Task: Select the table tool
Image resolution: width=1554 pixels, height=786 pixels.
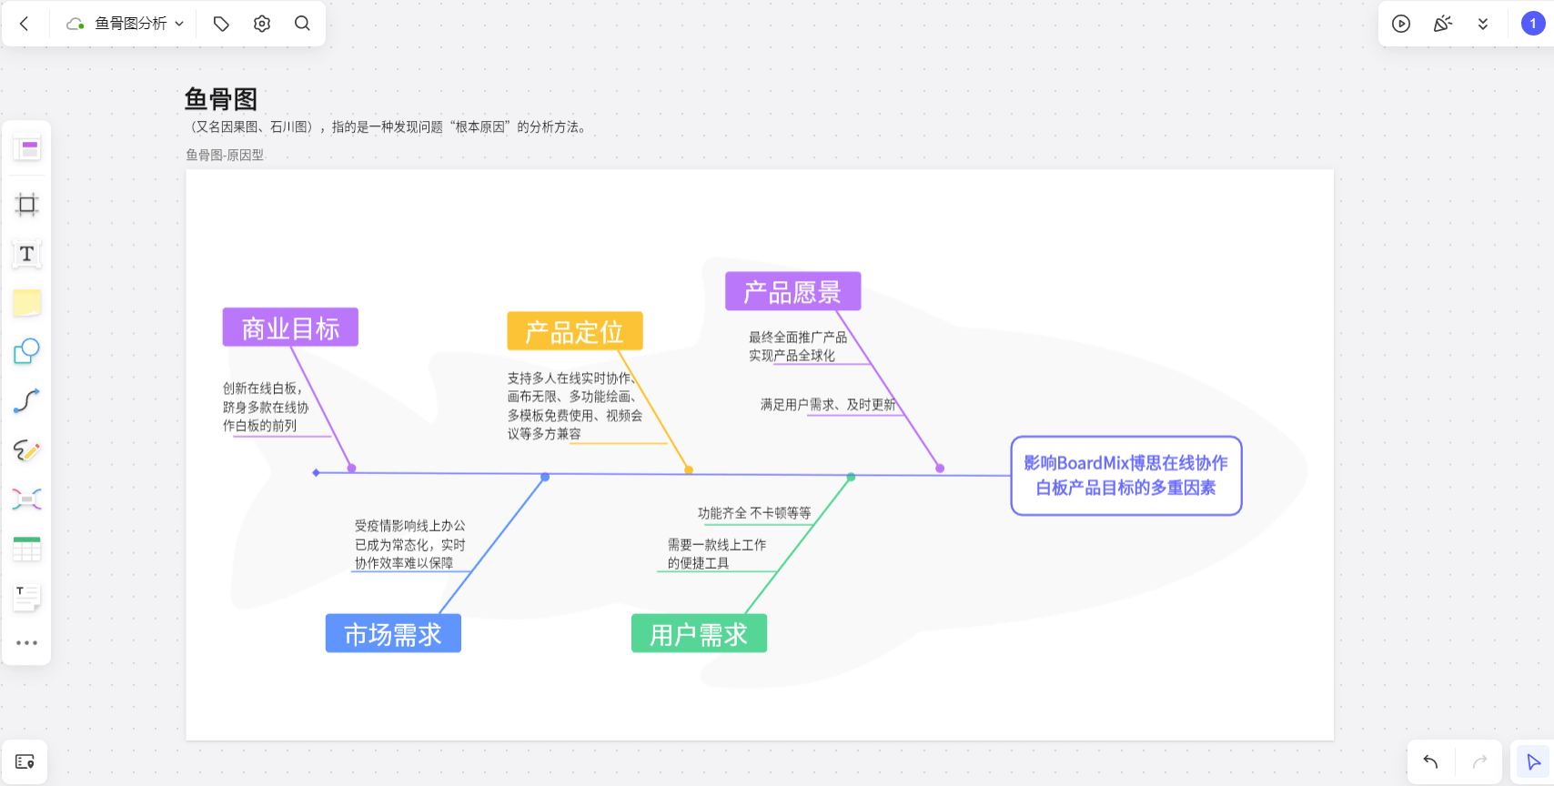Action: (27, 549)
